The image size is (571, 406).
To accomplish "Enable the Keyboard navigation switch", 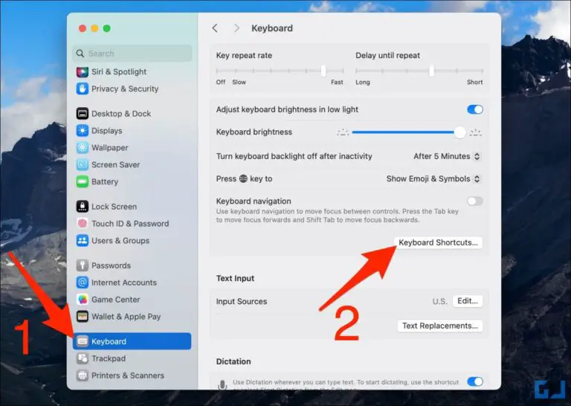I will [x=474, y=201].
